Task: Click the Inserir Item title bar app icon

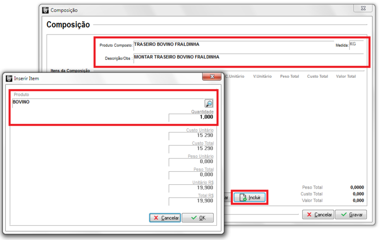Action: [x=9, y=78]
